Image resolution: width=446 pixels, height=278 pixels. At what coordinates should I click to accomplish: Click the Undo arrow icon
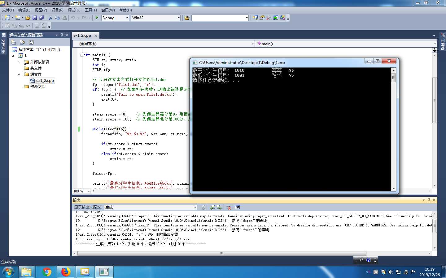(73, 18)
